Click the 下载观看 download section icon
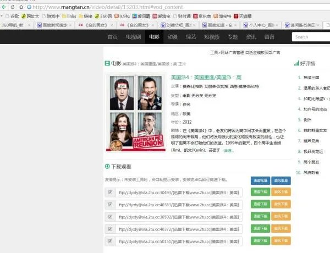Viewport: 330px width, 253px height. point(107,166)
